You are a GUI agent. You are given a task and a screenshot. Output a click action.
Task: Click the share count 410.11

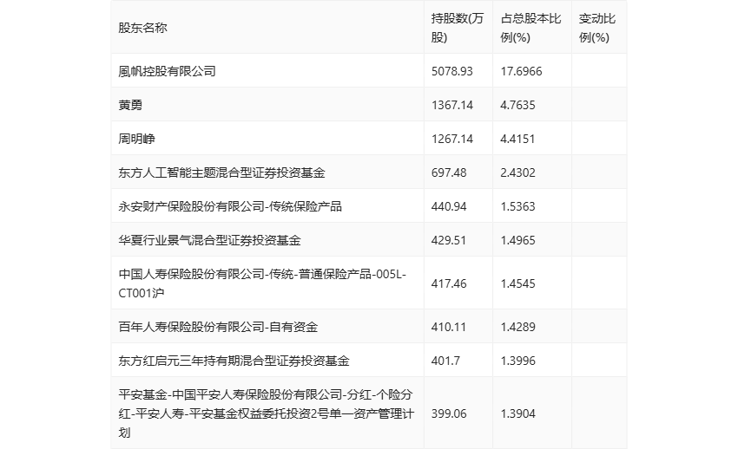[449, 327]
